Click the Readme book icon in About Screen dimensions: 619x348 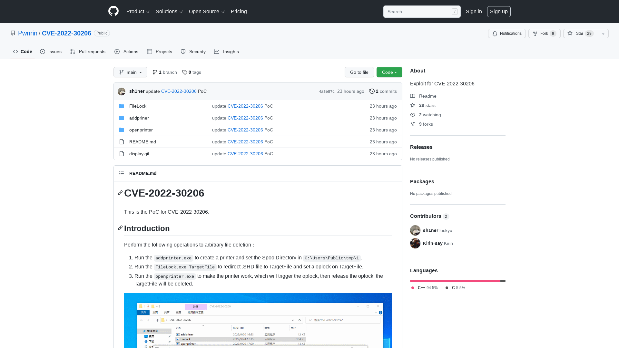click(x=413, y=96)
